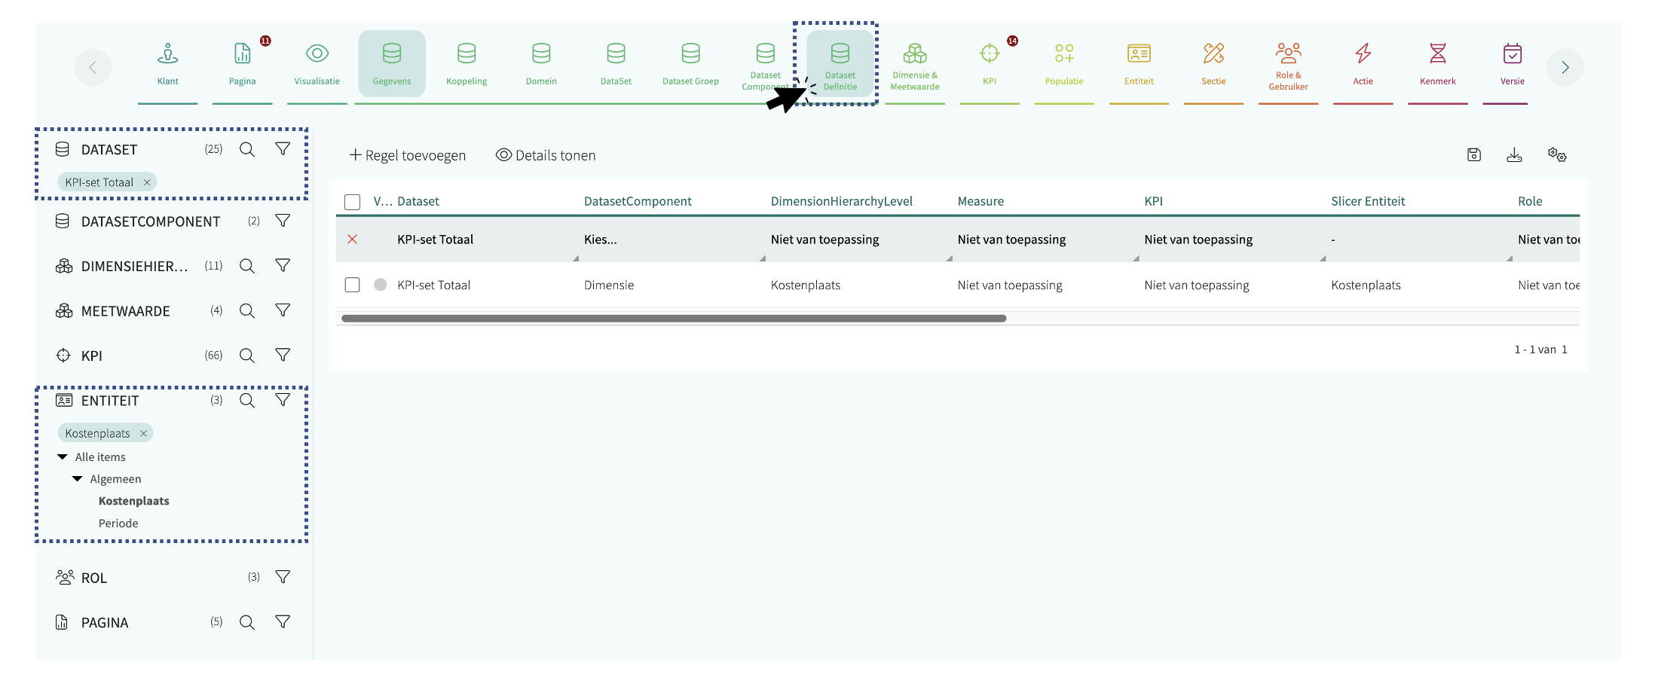Click the horizontal scrollbar under the table

coord(674,319)
